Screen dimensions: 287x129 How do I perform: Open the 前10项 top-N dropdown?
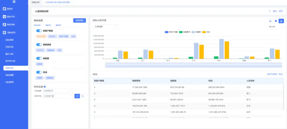click(275, 26)
